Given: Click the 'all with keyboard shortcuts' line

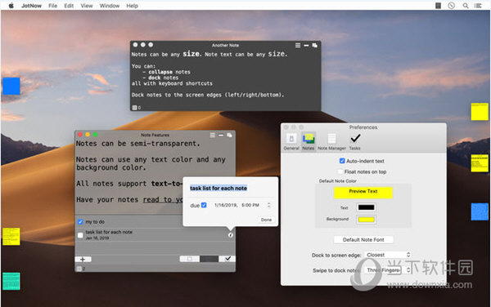Looking at the screenshot, I should click(x=172, y=83).
